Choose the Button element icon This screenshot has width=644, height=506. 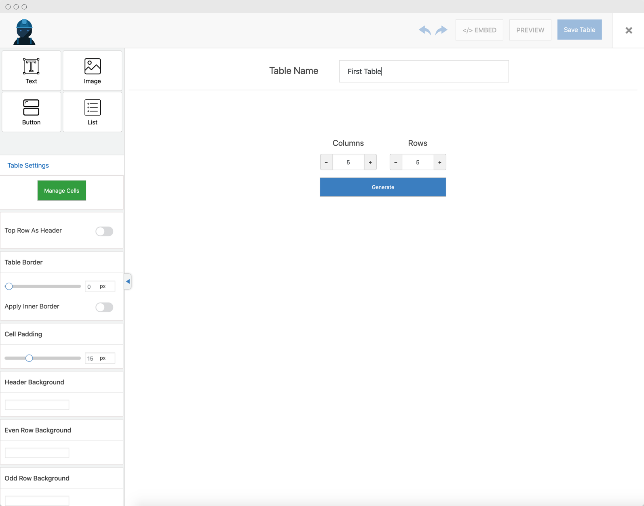pos(31,112)
